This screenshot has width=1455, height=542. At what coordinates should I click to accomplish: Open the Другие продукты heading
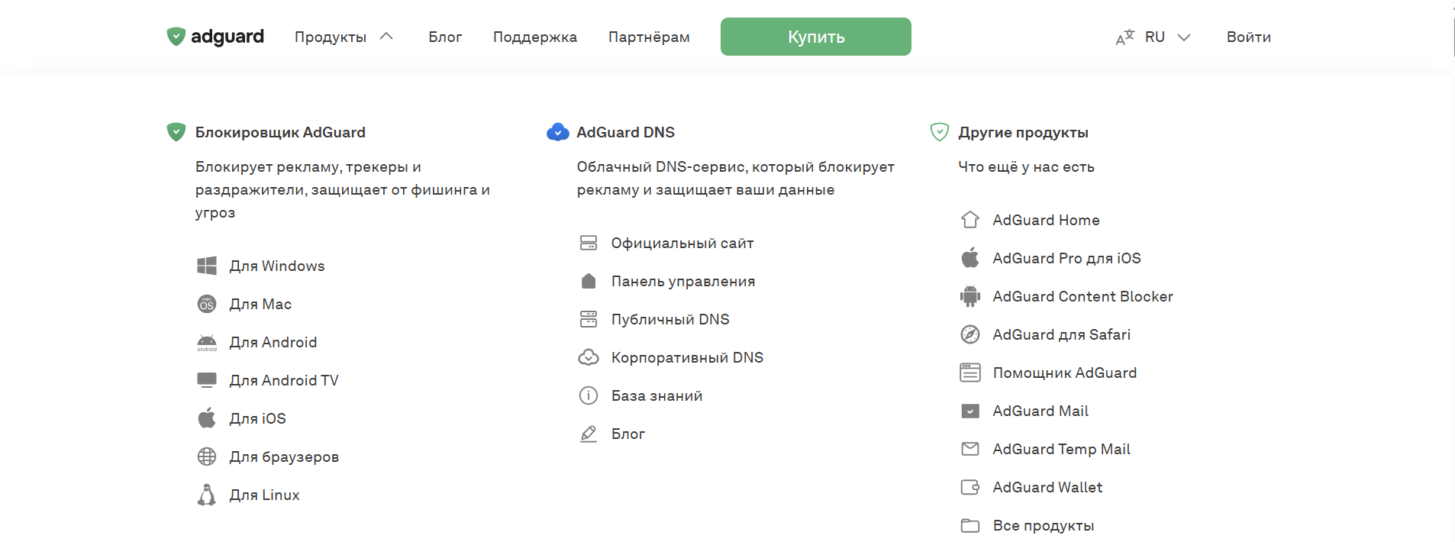click(1024, 132)
